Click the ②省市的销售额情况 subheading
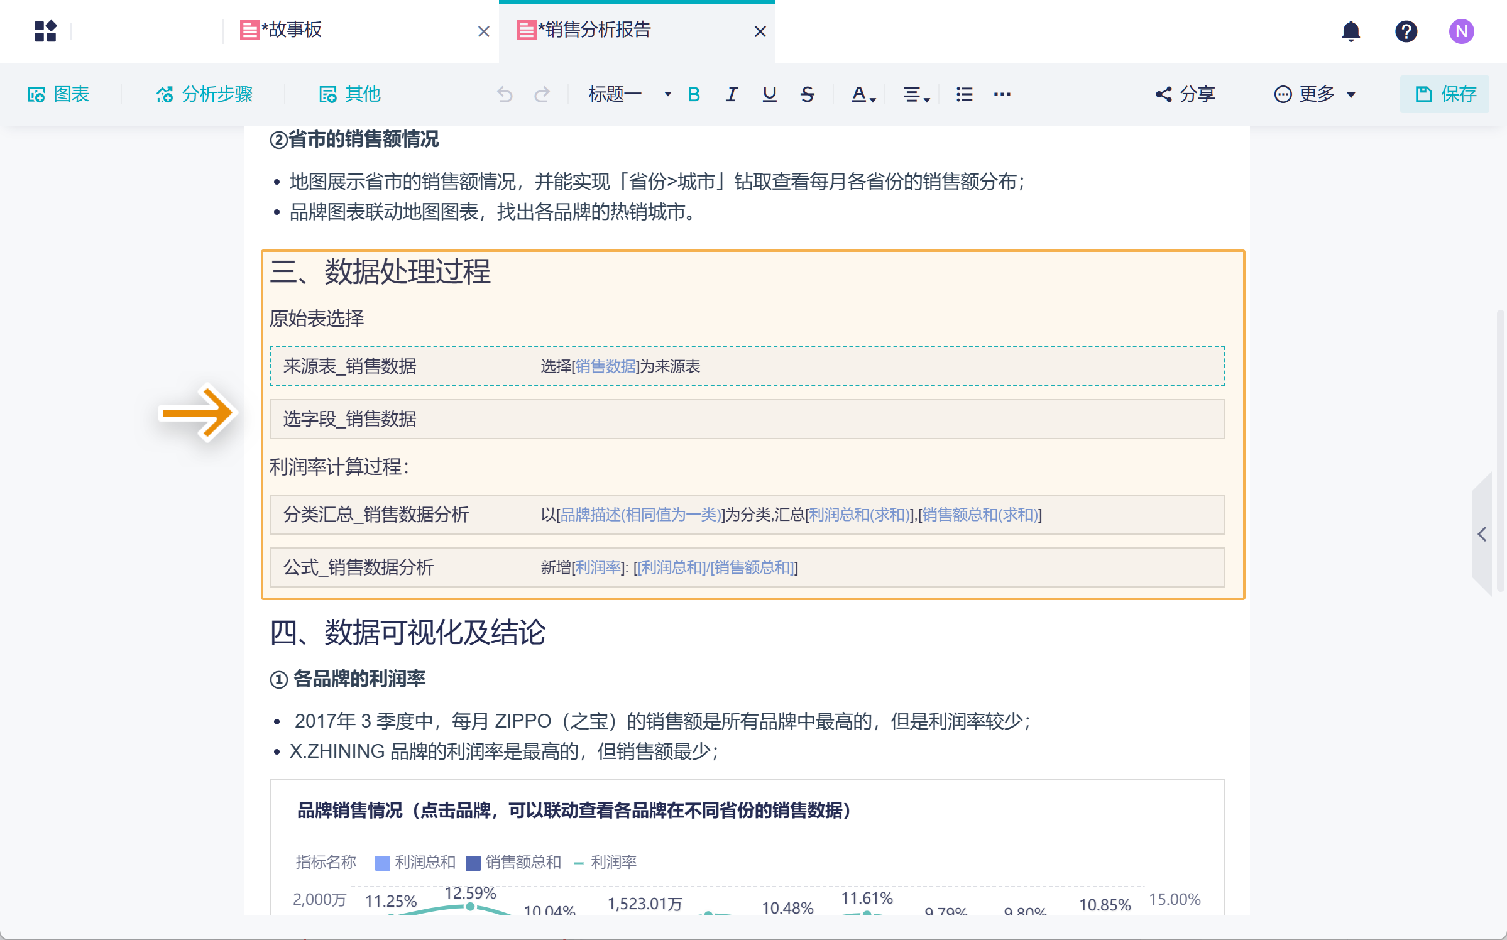 tap(354, 139)
